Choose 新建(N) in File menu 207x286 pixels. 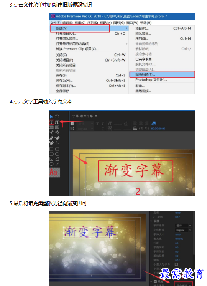tap(89, 28)
